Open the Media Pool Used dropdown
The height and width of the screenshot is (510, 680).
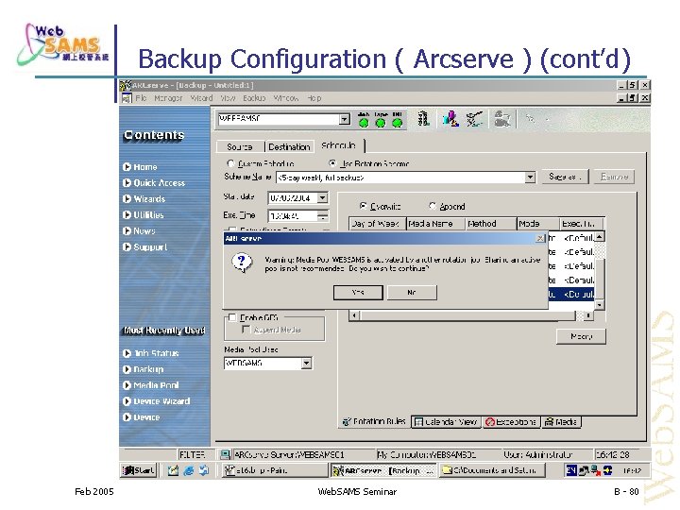pos(306,363)
